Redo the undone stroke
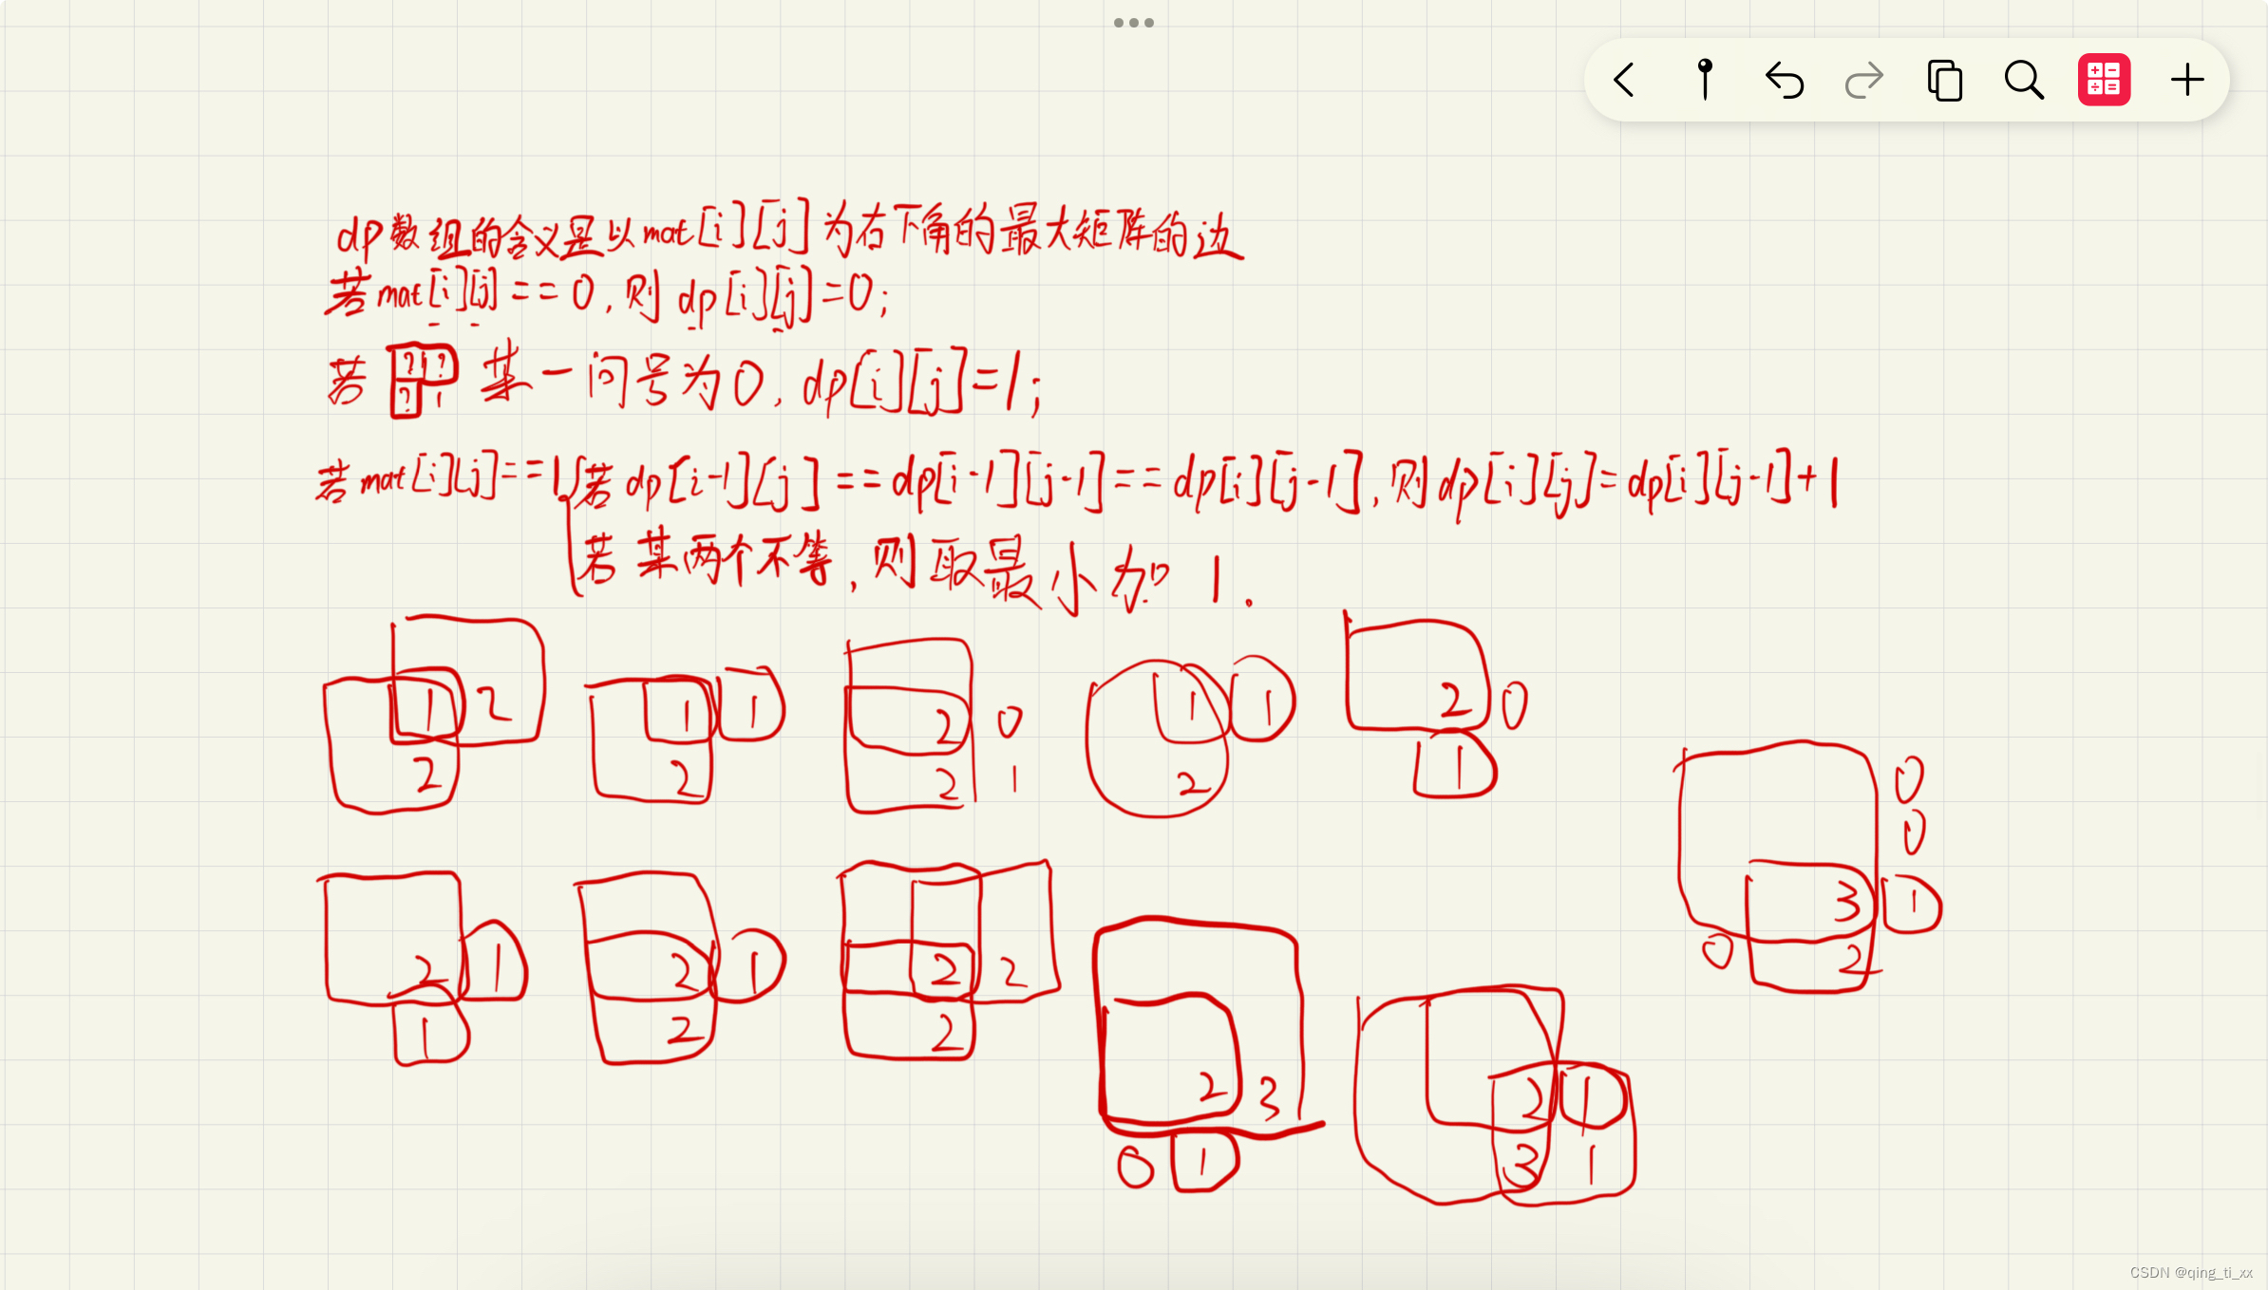Image resolution: width=2268 pixels, height=1290 pixels. coord(1864,80)
